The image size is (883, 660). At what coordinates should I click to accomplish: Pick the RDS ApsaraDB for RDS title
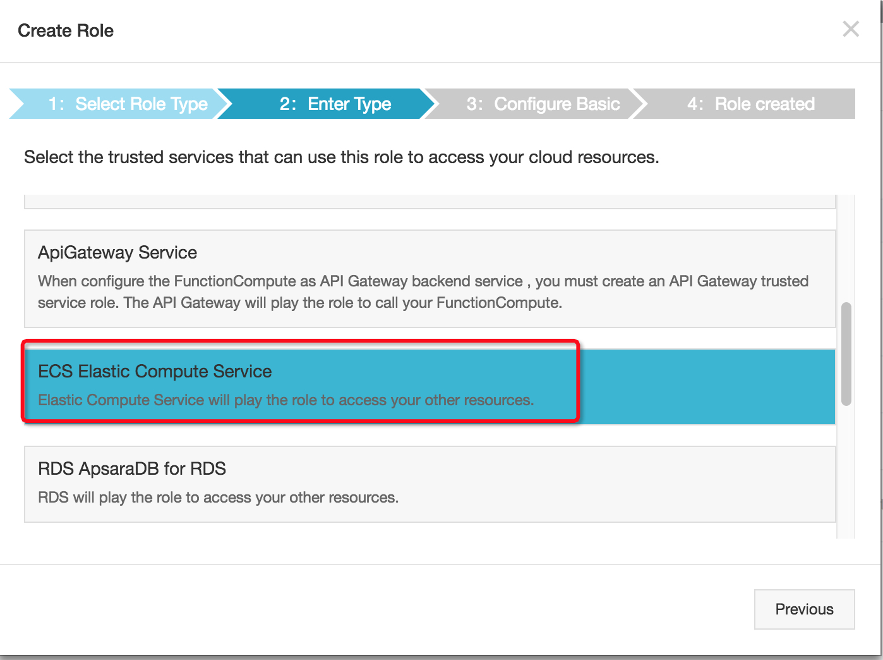(132, 469)
